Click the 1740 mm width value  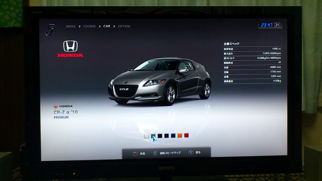point(275,72)
